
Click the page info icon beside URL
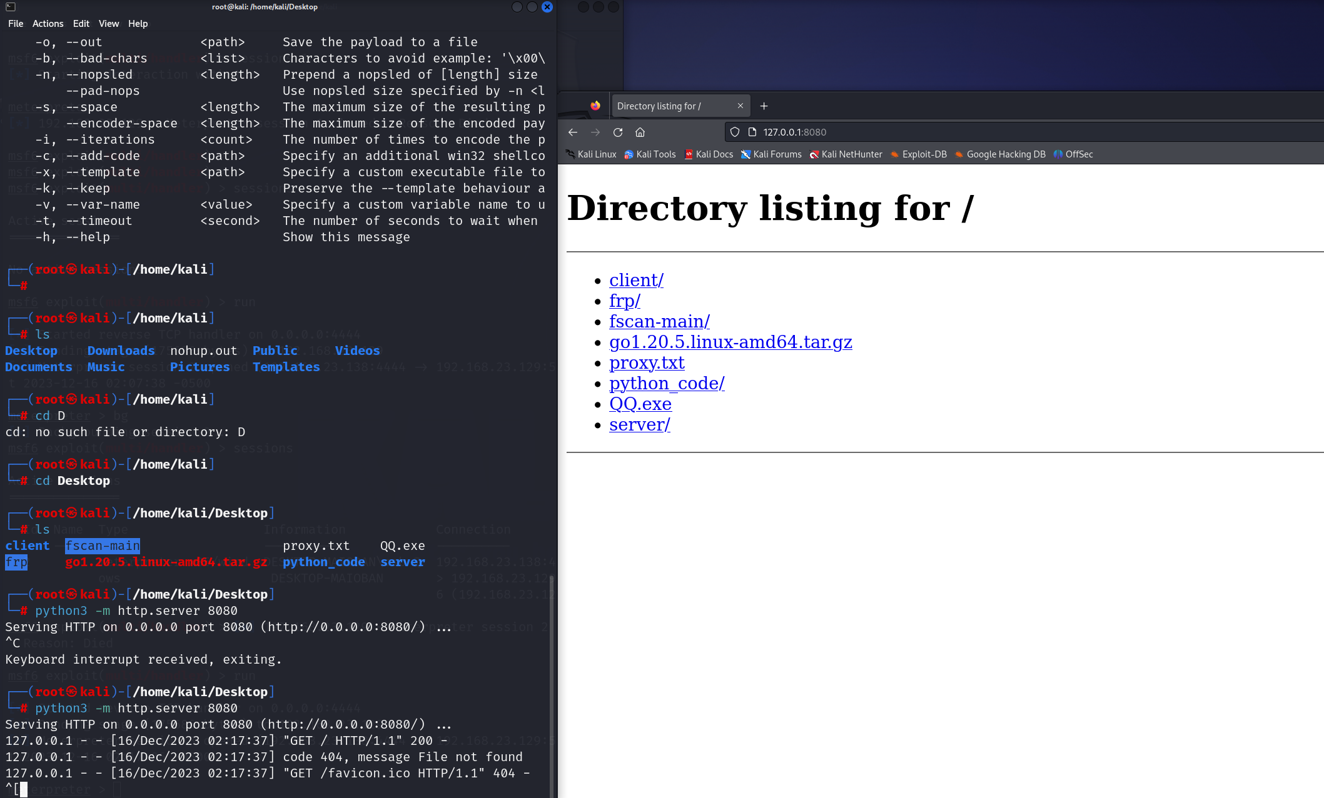(x=752, y=132)
